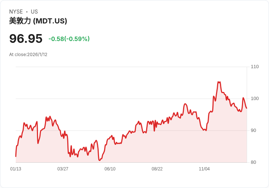The width and height of the screenshot is (269, 188).
Task: Click the At close:2026/1/12 timestamp
Action: tap(28, 55)
